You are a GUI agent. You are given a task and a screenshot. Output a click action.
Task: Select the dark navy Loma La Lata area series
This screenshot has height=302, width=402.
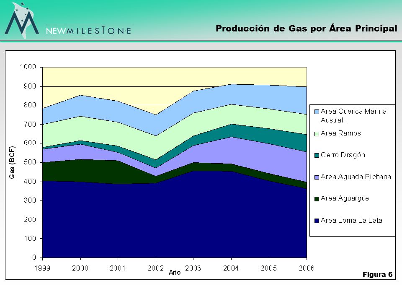(x=174, y=218)
